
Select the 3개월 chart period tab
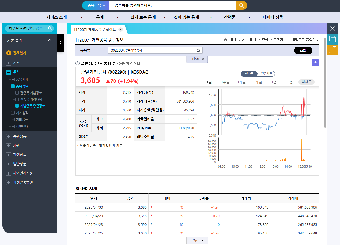point(258,82)
